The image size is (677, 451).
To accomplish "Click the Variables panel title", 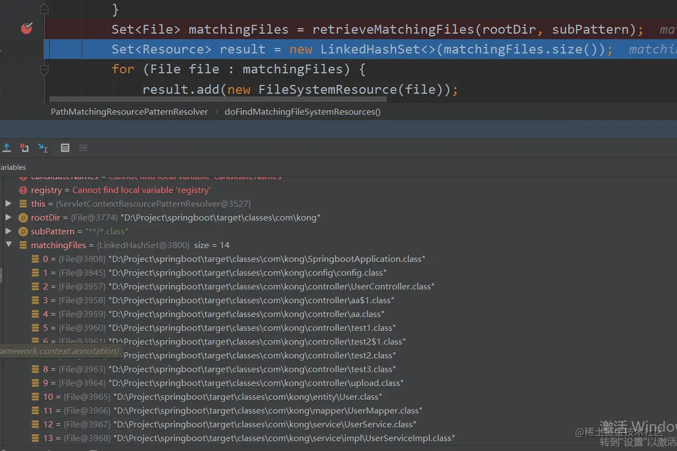I will click(x=12, y=167).
